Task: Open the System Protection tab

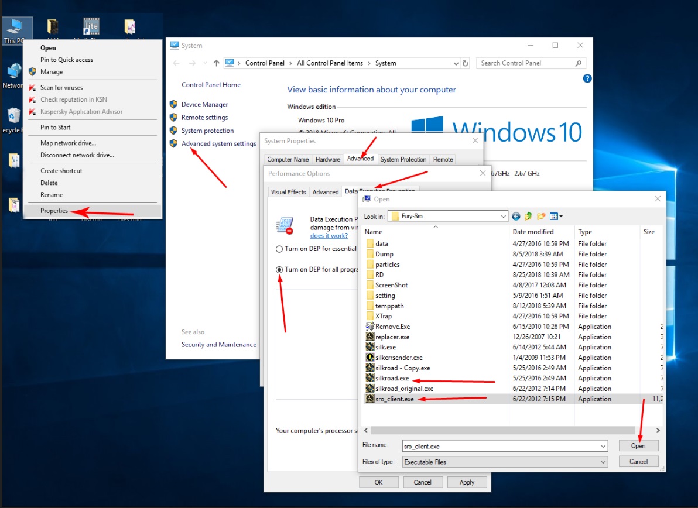Action: [403, 159]
